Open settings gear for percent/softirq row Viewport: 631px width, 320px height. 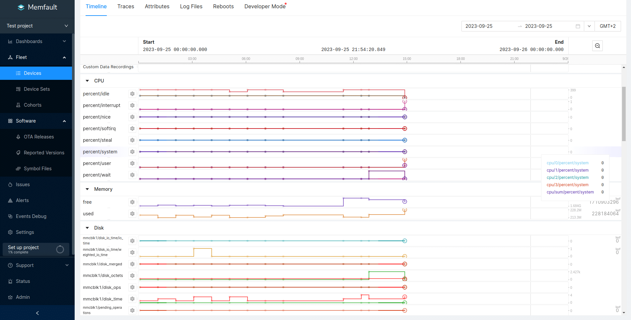point(132,129)
